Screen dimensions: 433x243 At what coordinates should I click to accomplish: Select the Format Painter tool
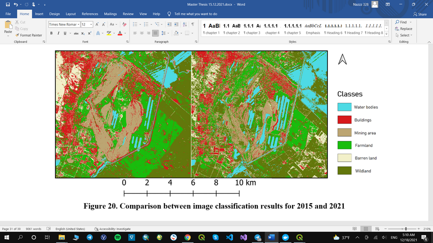(x=28, y=35)
